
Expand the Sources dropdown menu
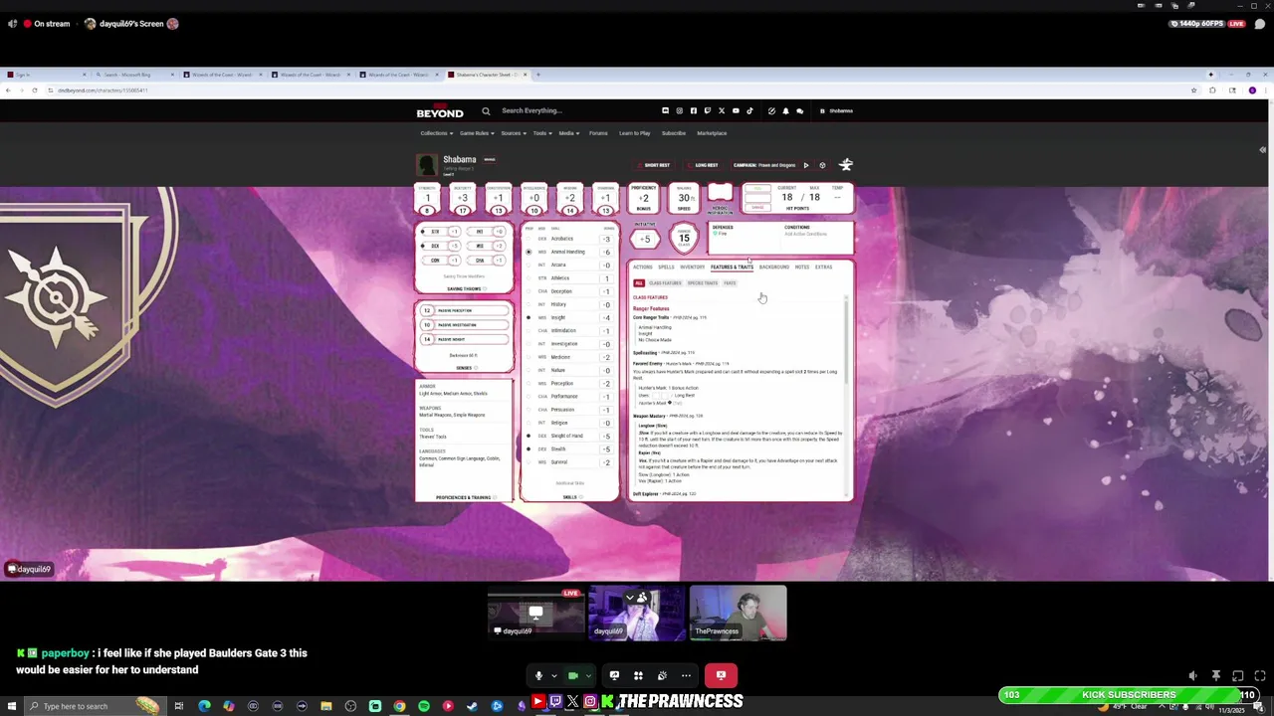click(513, 133)
